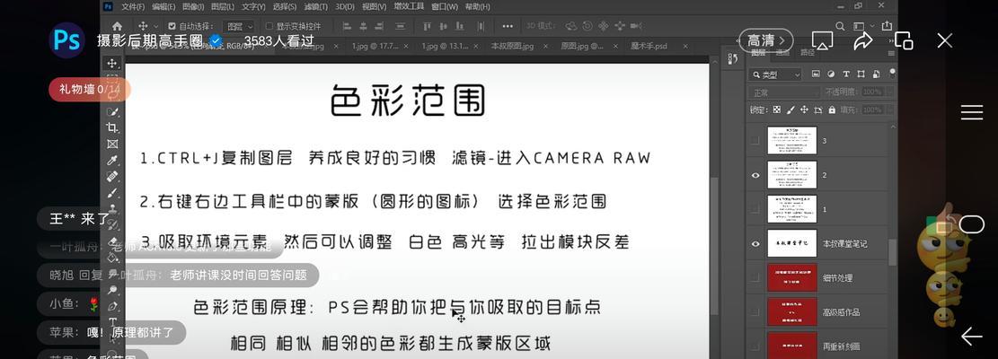998x359 pixels.
Task: Select the Frame tool
Action: coord(112,144)
